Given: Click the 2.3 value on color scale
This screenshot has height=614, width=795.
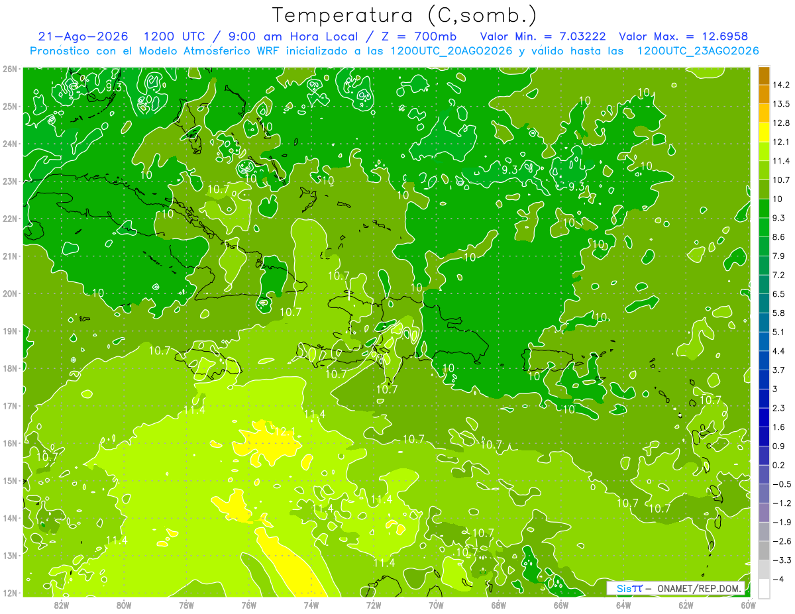Looking at the screenshot, I should coord(779,408).
